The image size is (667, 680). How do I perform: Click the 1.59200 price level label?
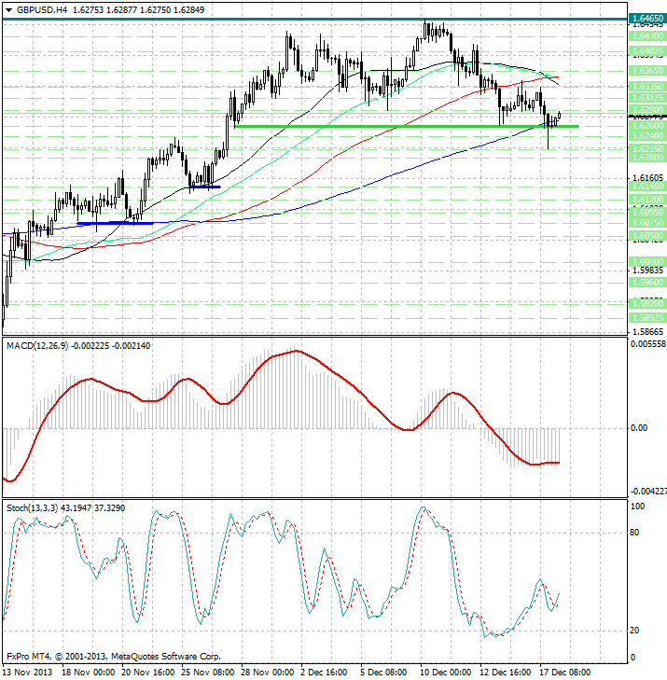coord(647,303)
